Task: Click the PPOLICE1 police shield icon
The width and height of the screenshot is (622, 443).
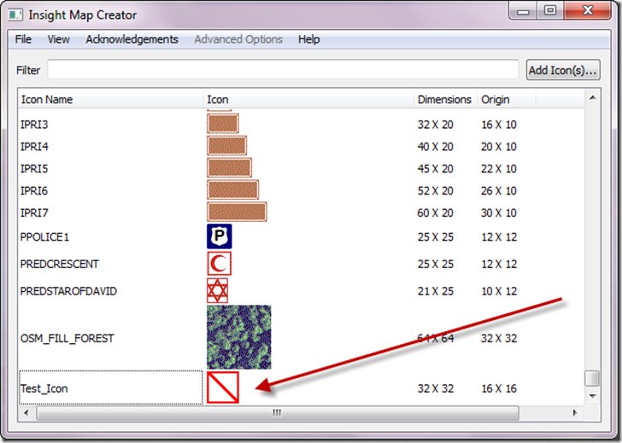Action: coord(219,236)
